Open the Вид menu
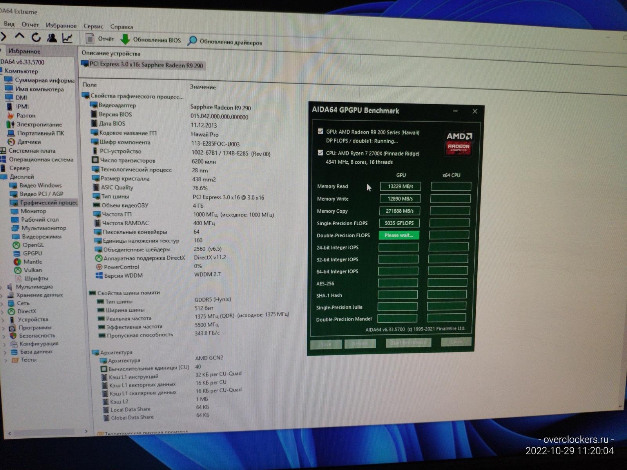627x470 pixels. pos(9,24)
